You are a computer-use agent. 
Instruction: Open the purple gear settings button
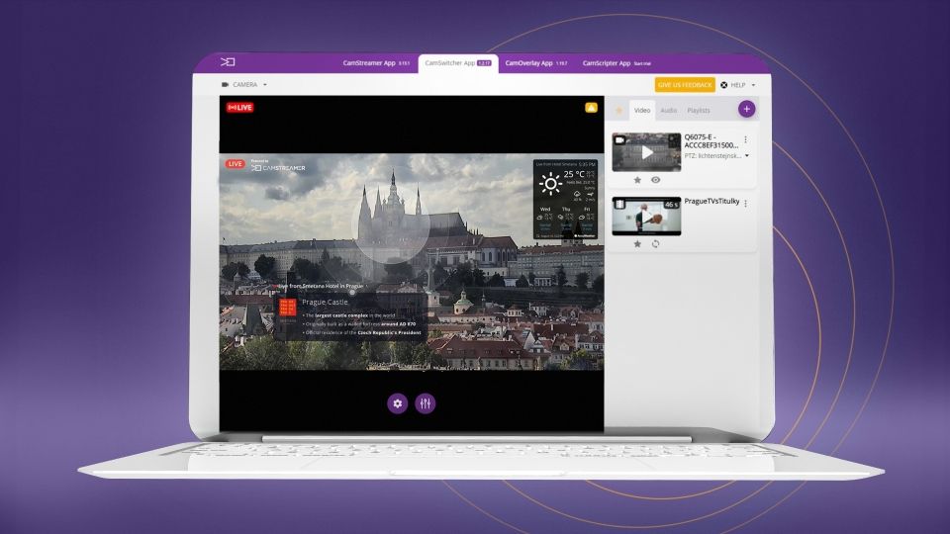(398, 403)
